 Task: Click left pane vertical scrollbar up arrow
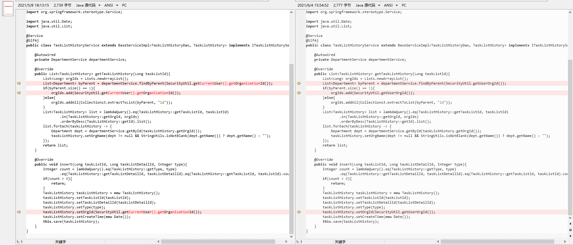pyautogui.click(x=292, y=12)
